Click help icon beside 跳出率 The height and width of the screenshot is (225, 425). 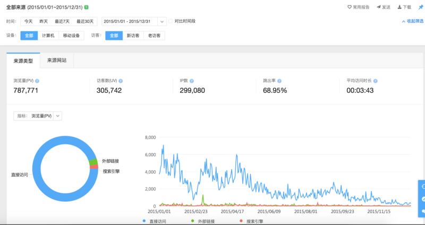[x=279, y=81]
